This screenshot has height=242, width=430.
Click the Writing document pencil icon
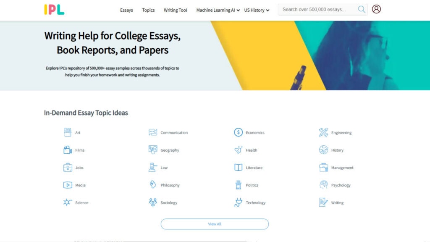click(x=323, y=203)
